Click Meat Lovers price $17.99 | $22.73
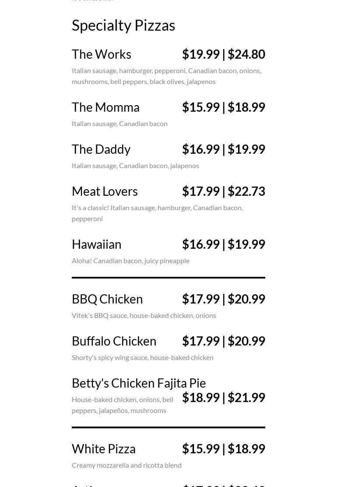Screen dimensions: 337x487 (223, 191)
